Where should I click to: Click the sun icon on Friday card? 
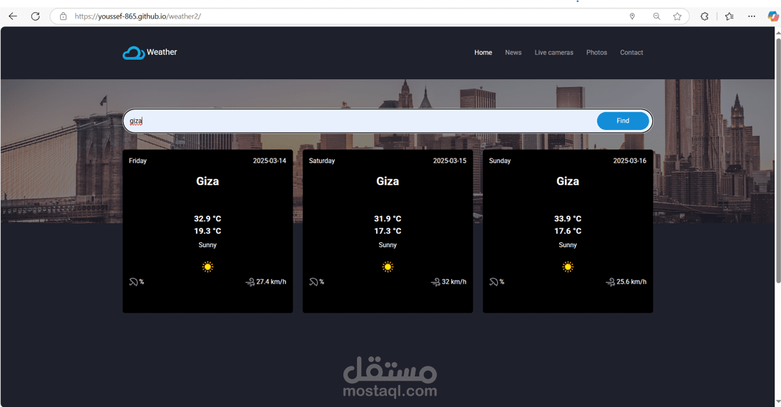pos(207,267)
